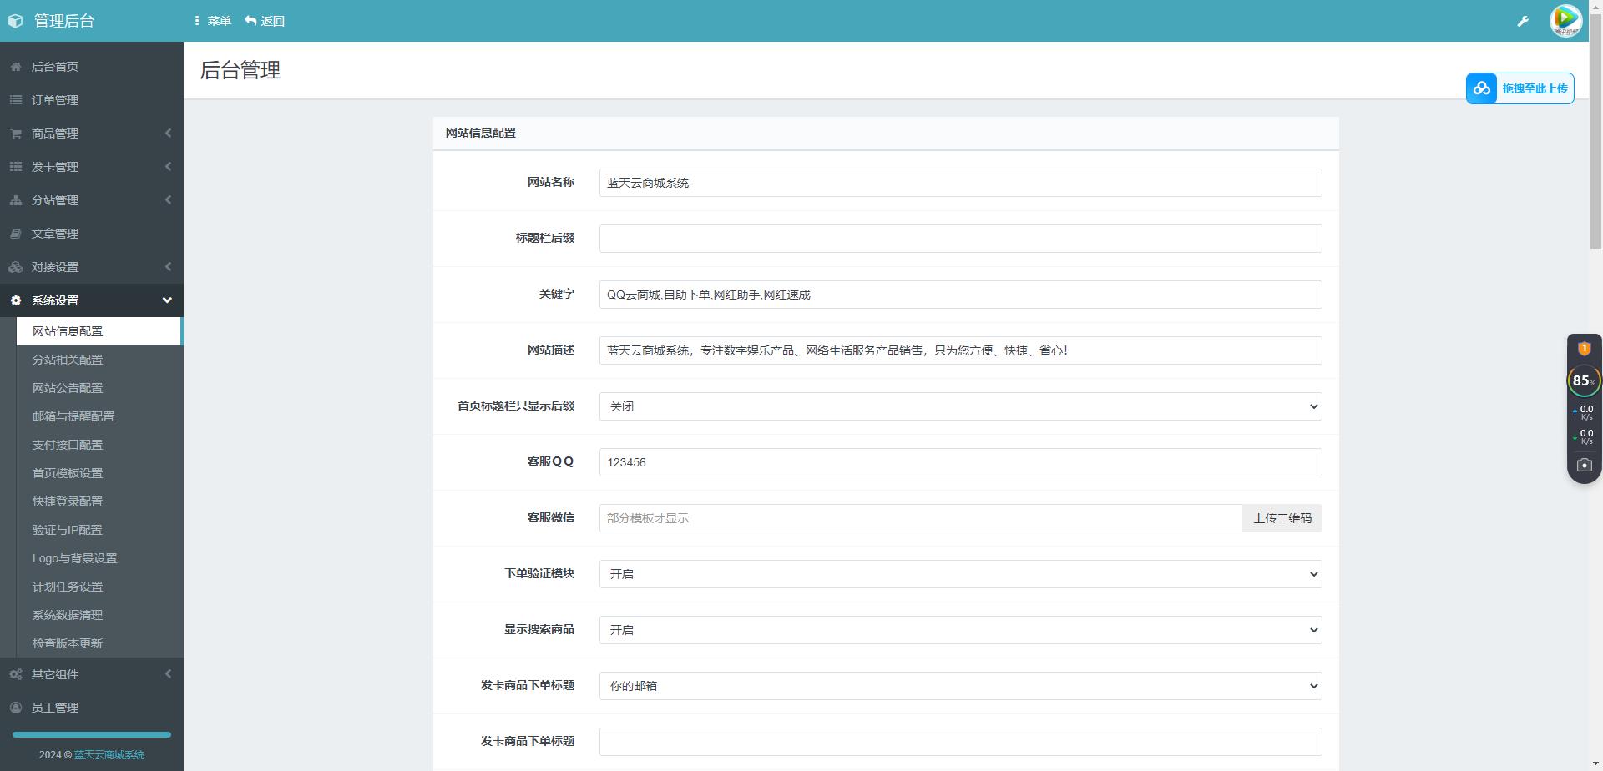Select 验证与IP配置 submenu item
1603x771 pixels.
99,530
